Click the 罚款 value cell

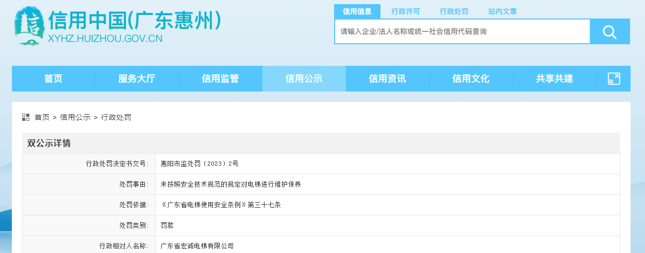click(x=388, y=225)
